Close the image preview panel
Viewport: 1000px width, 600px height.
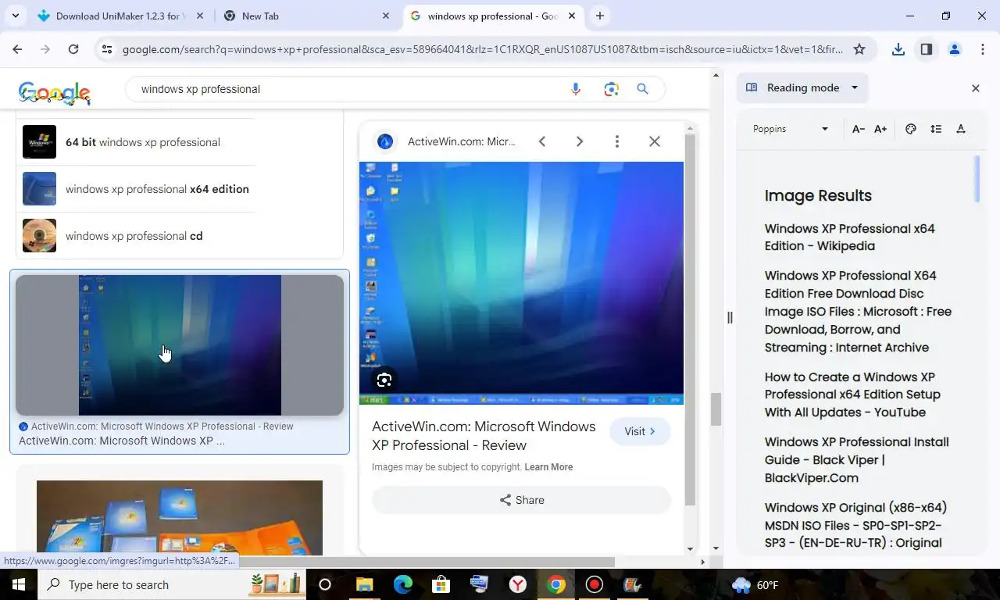pos(655,141)
